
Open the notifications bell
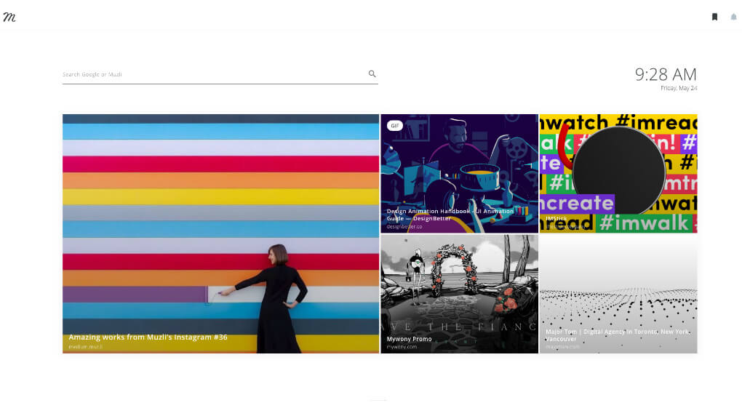[x=733, y=17]
